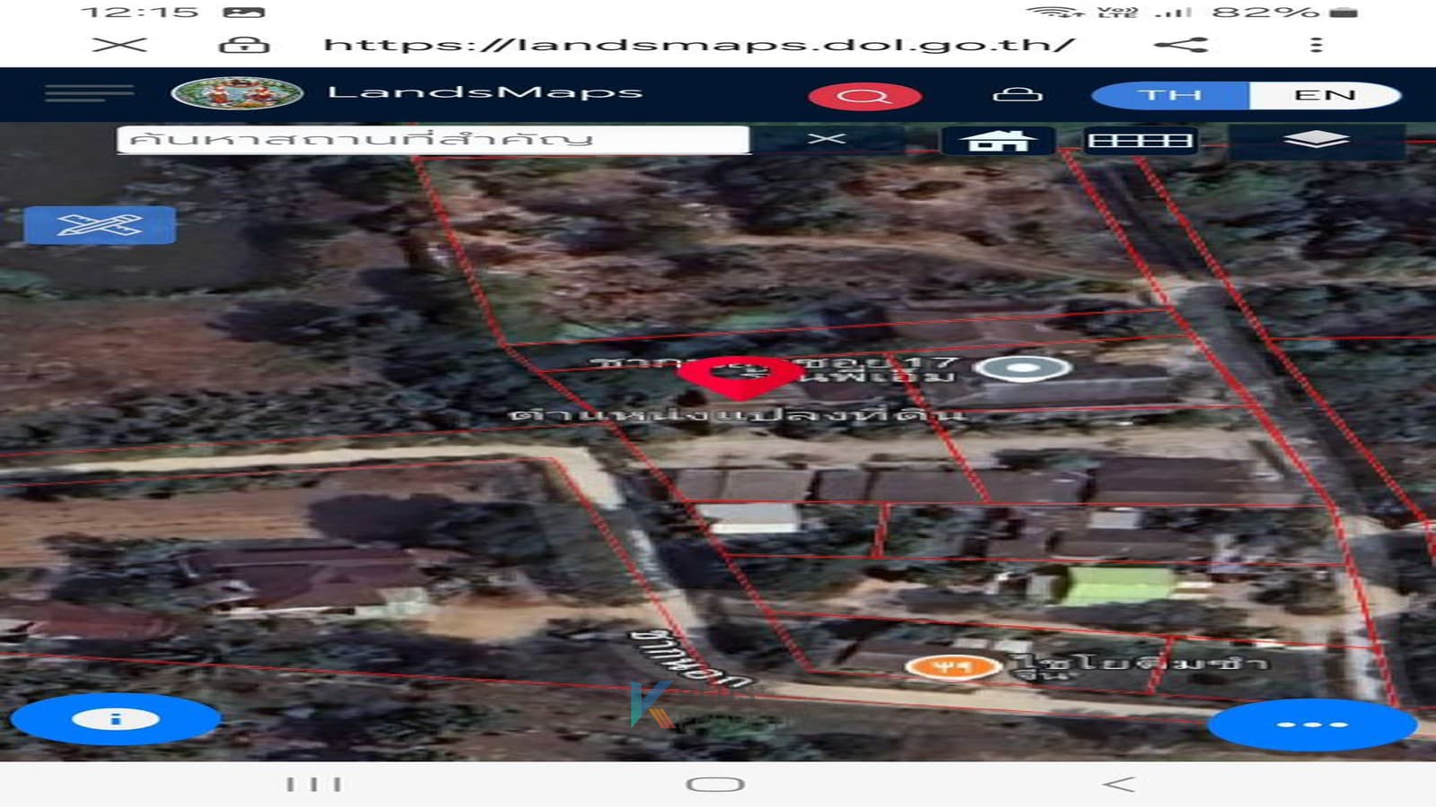The image size is (1436, 807).
Task: Share the page via share icon
Action: click(x=1180, y=45)
